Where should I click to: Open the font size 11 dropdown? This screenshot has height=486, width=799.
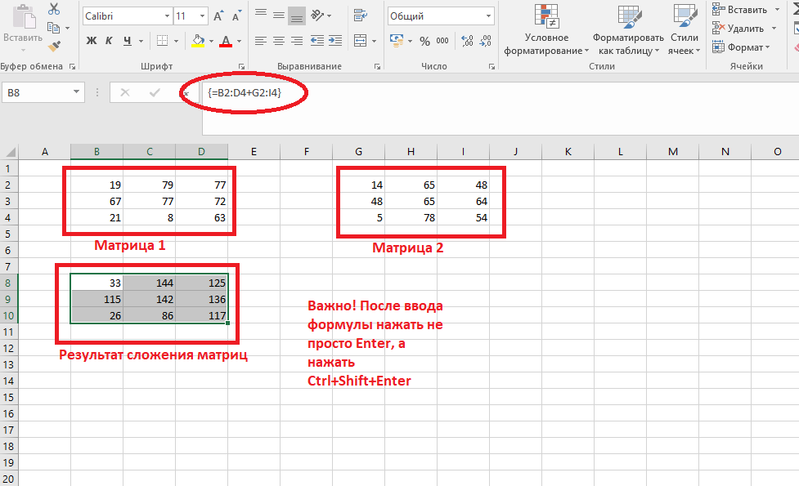pos(202,16)
